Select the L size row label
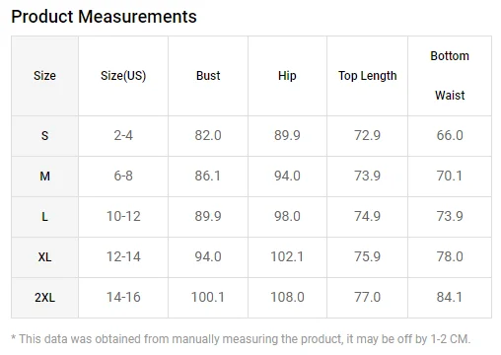This screenshot has height=355, width=501. click(44, 217)
